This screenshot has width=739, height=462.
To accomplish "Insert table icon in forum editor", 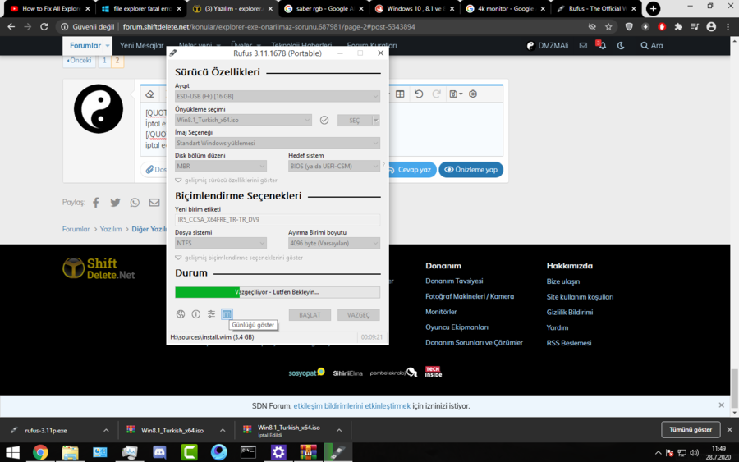I will pos(400,94).
